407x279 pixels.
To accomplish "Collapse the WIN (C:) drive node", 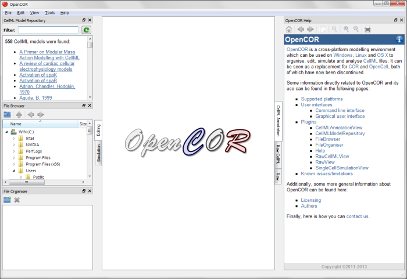I will [x=6, y=132].
